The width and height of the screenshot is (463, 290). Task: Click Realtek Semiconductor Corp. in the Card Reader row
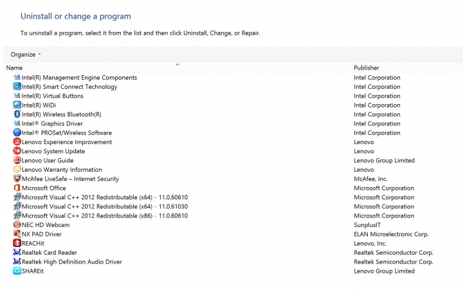394,252
